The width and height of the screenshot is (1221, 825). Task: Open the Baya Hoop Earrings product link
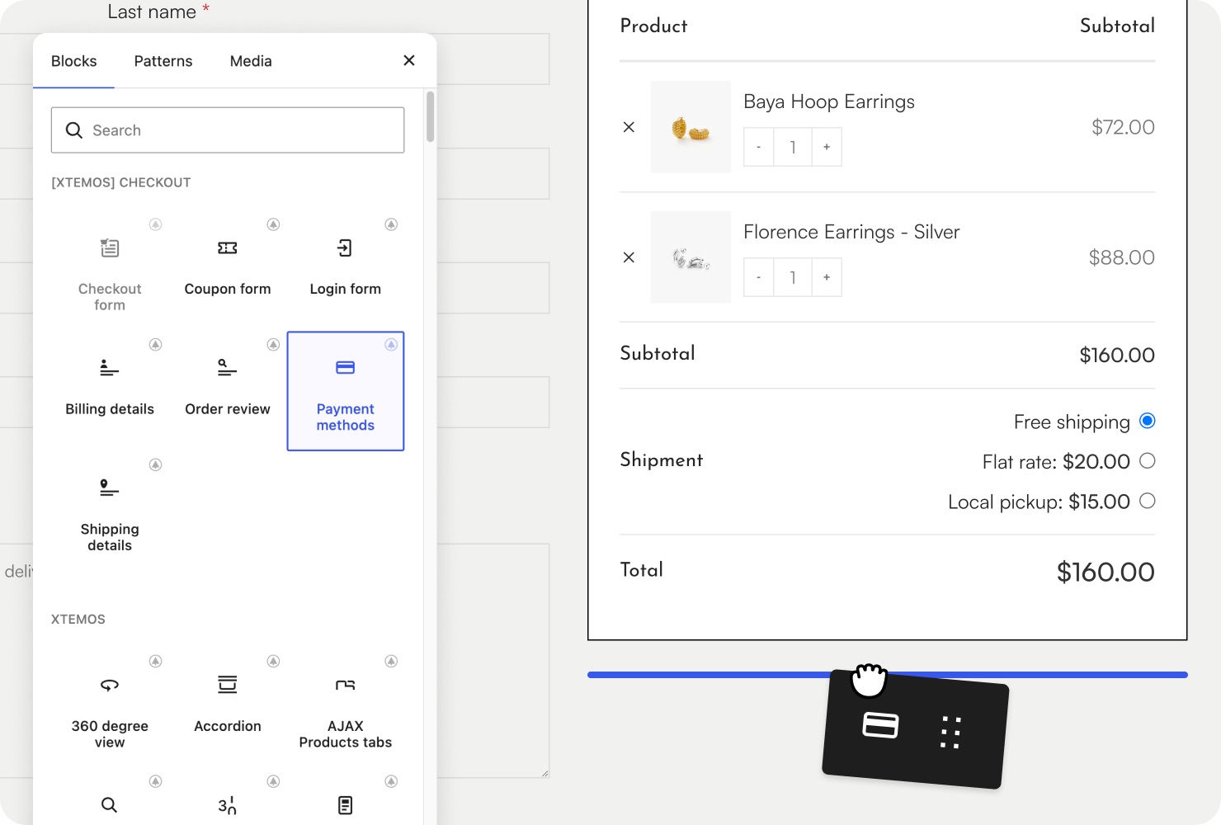coord(829,101)
